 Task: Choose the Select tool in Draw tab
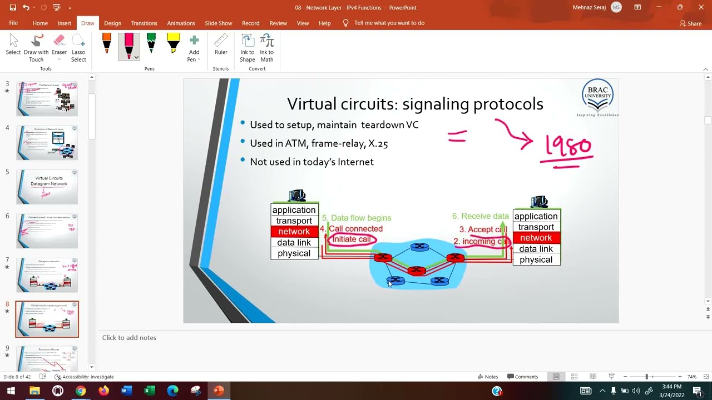(13, 44)
